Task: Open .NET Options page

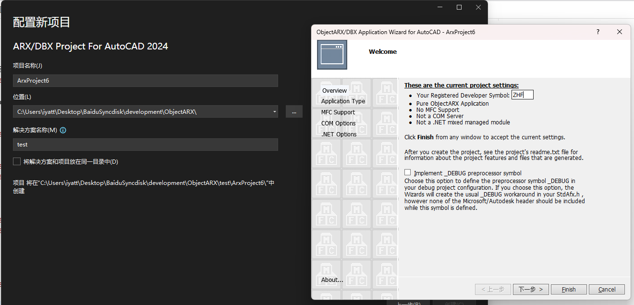Action: tap(339, 134)
